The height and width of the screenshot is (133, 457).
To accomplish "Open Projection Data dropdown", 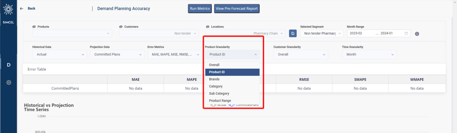I will [x=117, y=54].
